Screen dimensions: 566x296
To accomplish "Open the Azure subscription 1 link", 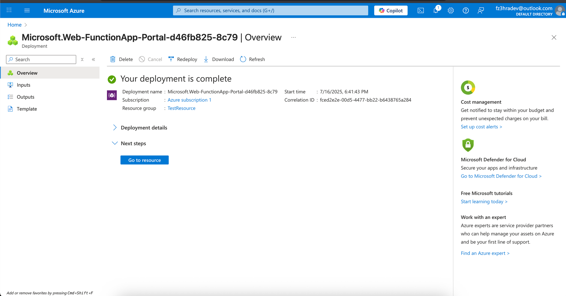I will pos(189,100).
